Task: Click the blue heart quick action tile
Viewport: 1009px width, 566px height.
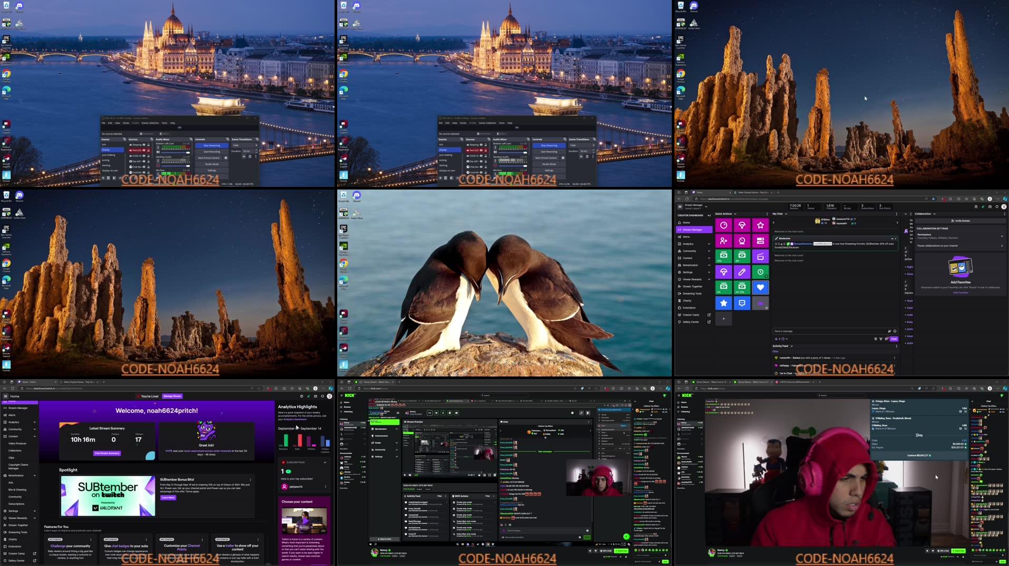Action: [x=760, y=287]
